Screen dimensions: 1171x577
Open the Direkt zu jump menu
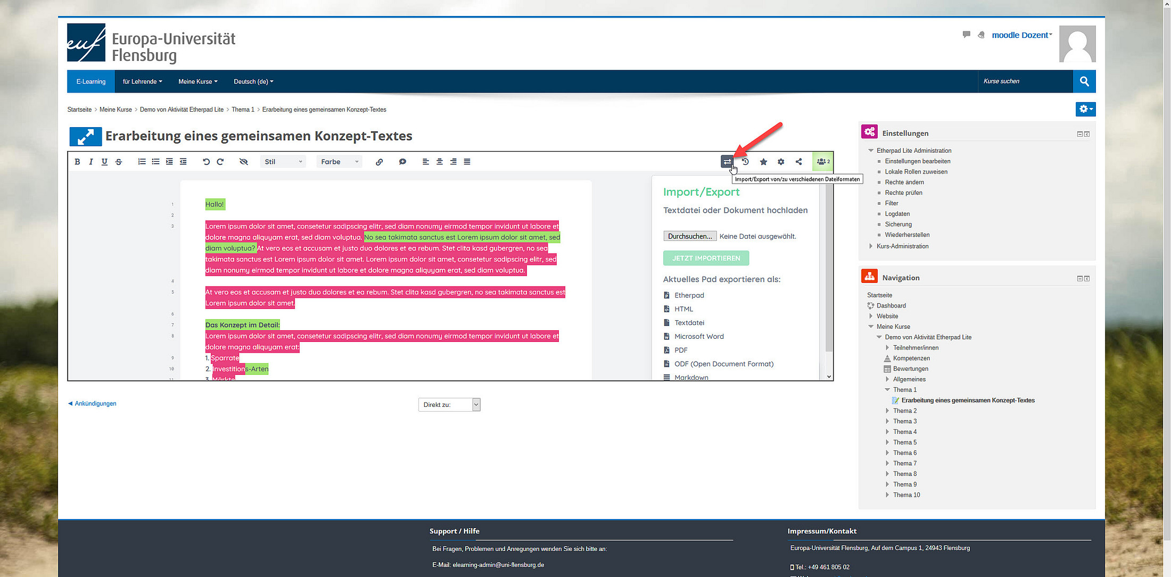[449, 405]
